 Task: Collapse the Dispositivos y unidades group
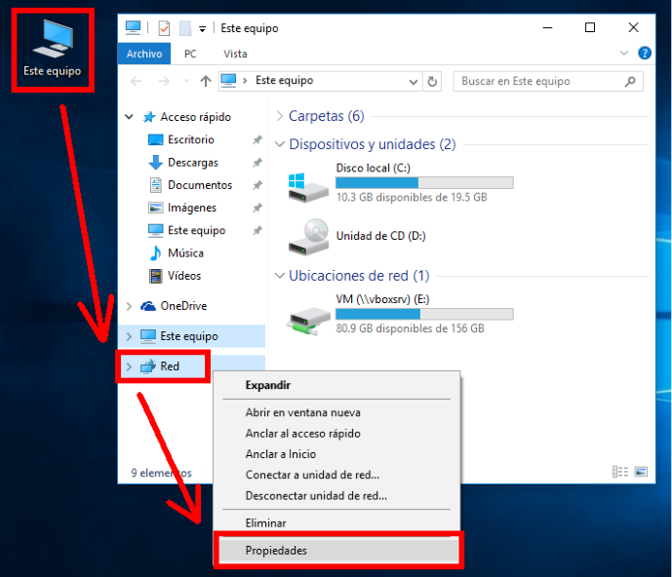point(279,144)
